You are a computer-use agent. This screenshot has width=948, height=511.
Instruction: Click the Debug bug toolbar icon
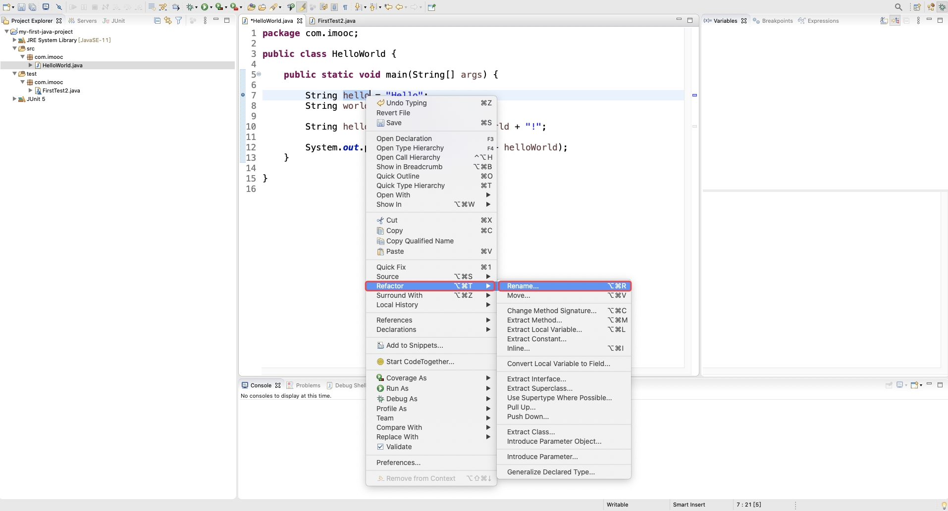coord(190,7)
